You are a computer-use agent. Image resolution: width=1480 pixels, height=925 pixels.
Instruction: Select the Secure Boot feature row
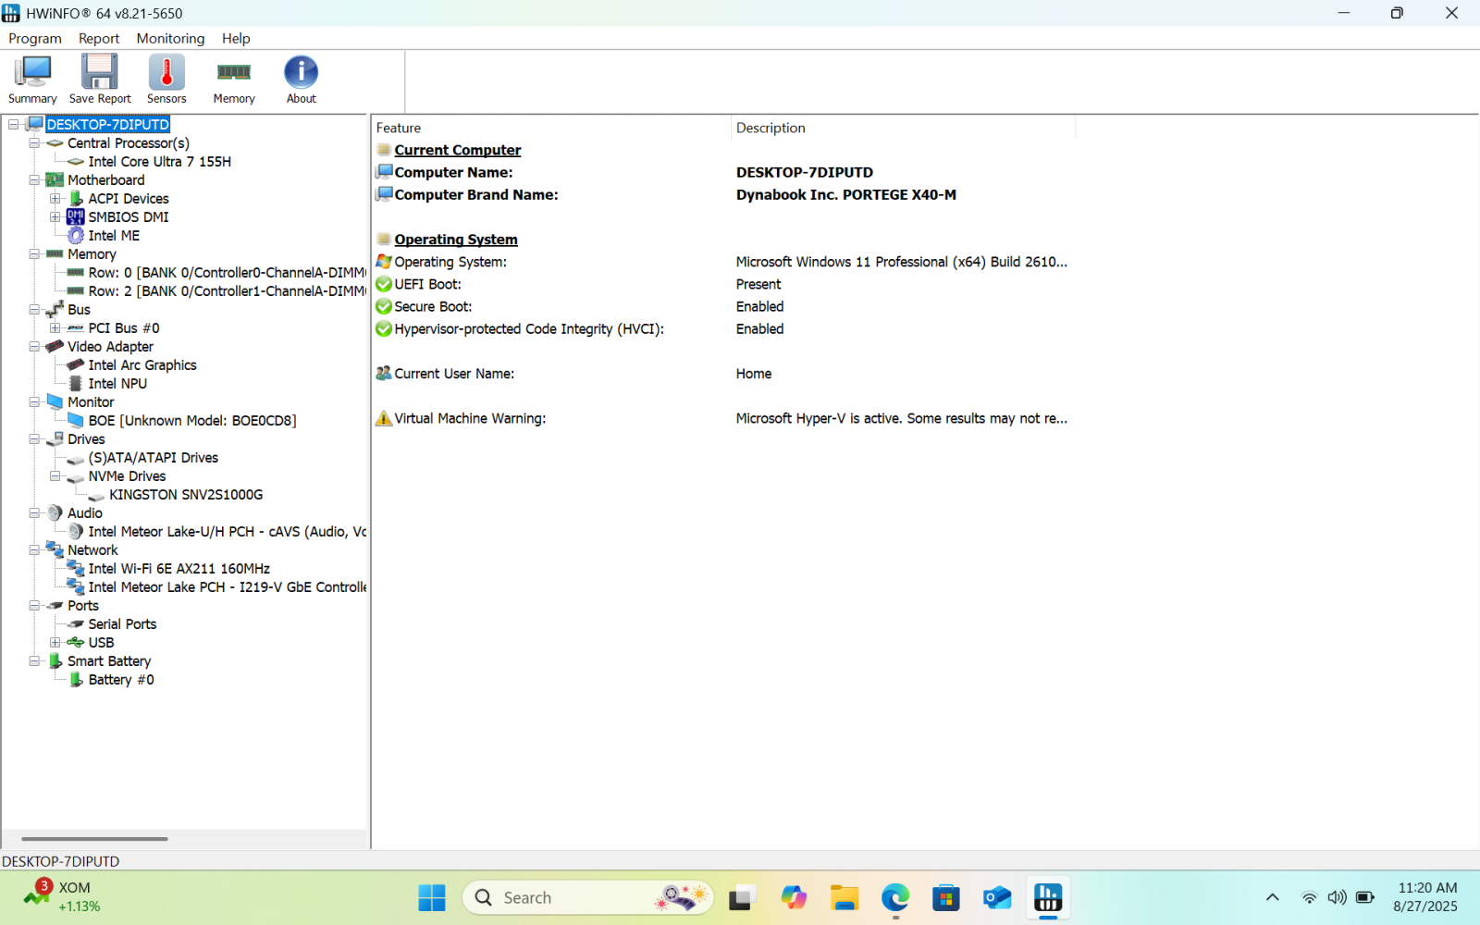724,306
